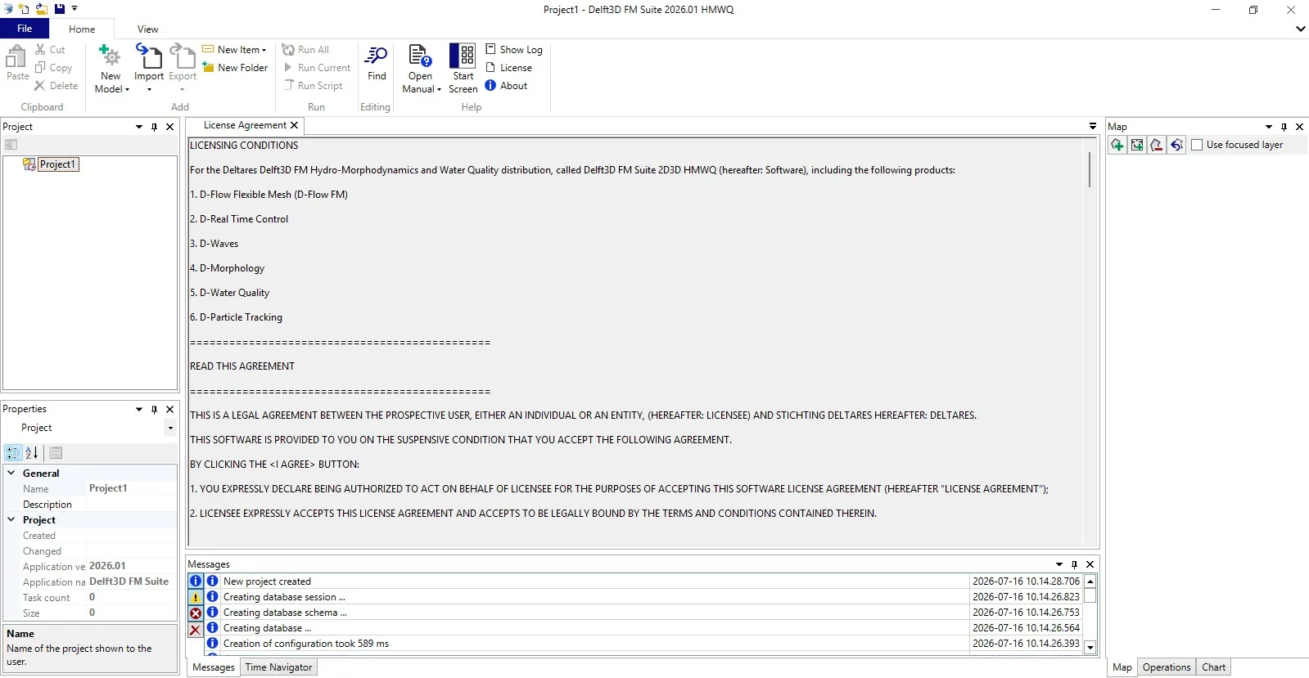The image size is (1309, 678).
Task: Create a New Folder
Action: point(235,68)
